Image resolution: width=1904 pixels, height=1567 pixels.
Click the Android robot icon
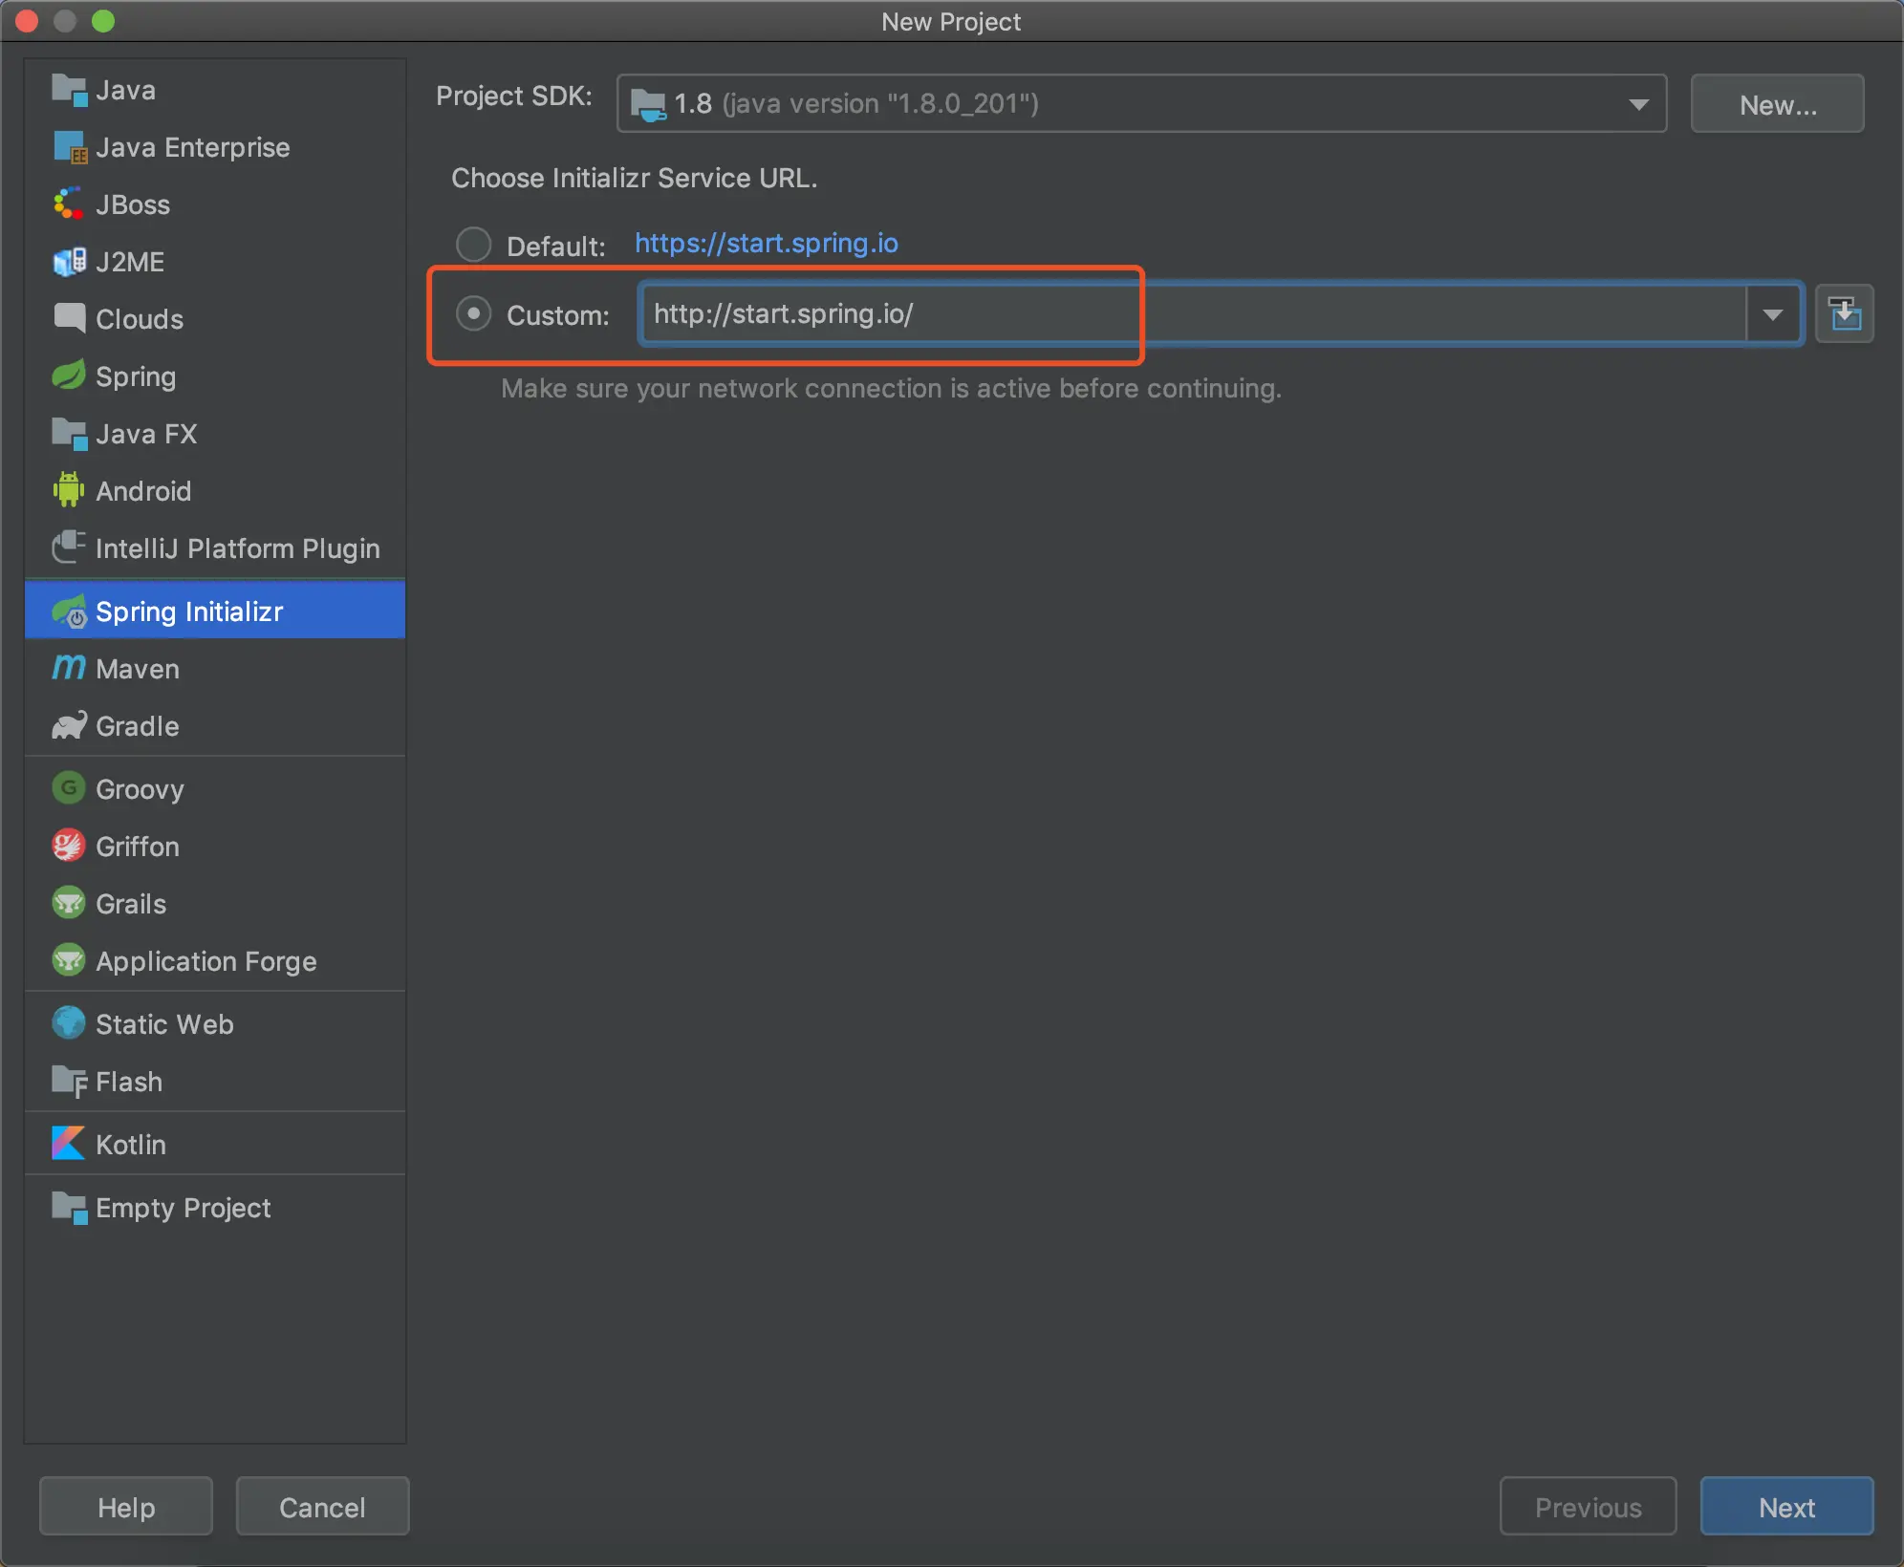coord(69,490)
